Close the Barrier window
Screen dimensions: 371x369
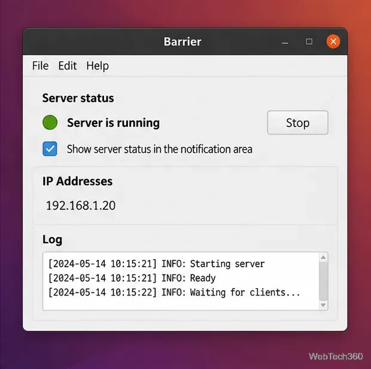(x=333, y=41)
